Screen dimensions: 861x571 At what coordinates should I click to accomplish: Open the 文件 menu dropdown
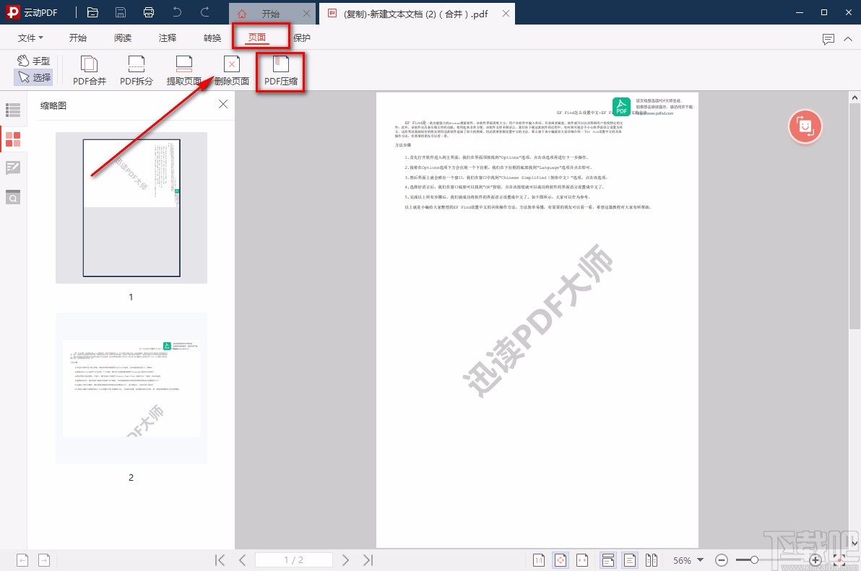click(x=30, y=38)
